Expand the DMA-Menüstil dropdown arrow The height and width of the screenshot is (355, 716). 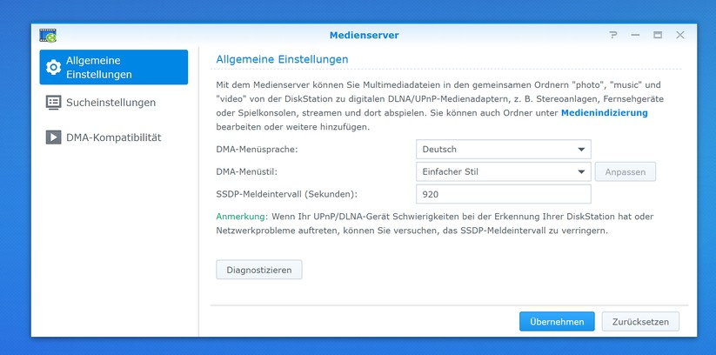coord(581,171)
